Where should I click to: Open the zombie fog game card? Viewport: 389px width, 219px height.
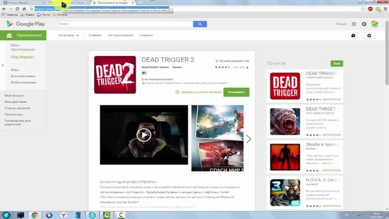305,157
